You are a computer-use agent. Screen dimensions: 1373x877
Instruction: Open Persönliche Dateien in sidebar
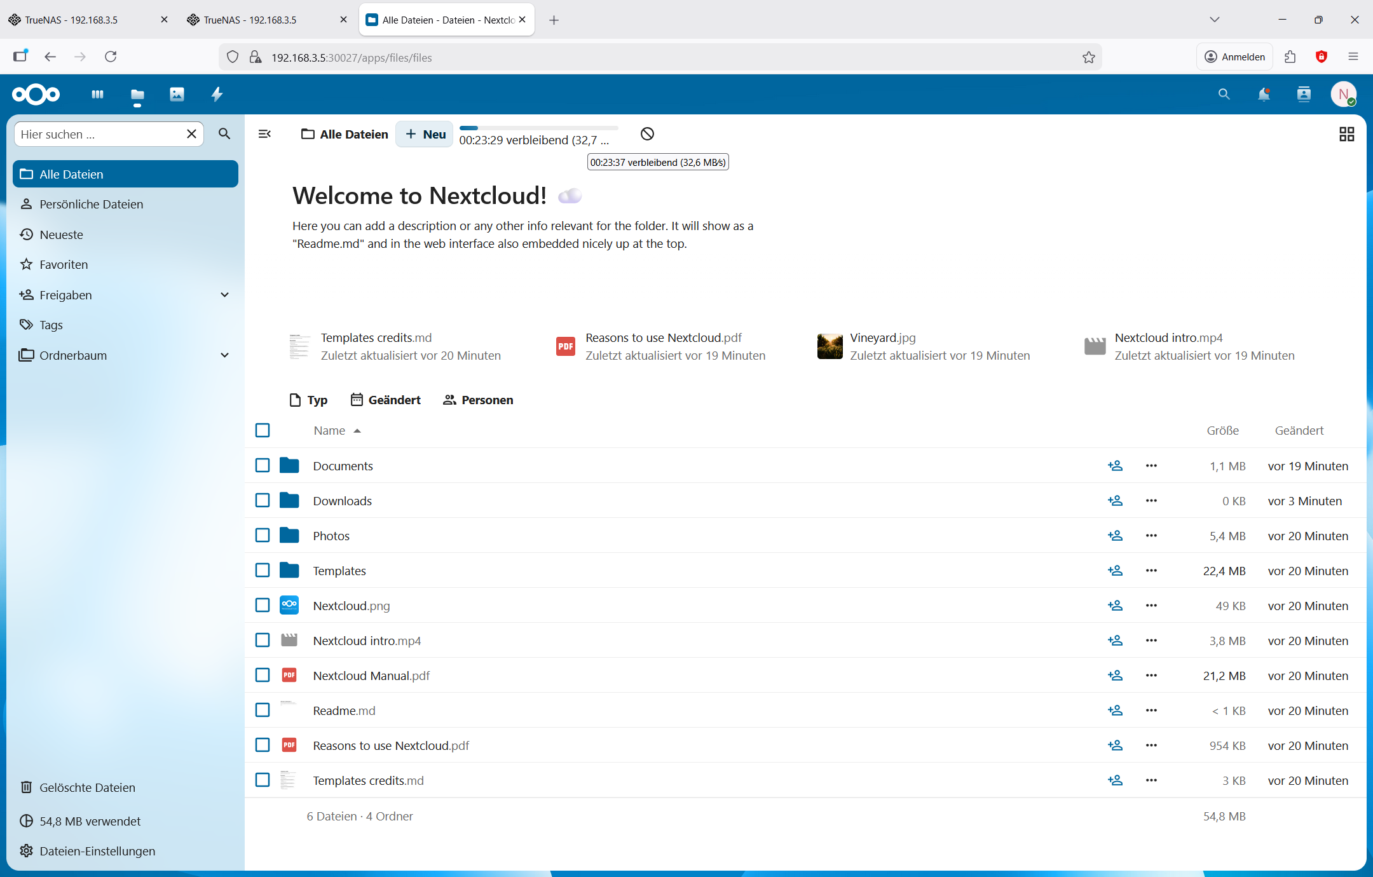91,204
